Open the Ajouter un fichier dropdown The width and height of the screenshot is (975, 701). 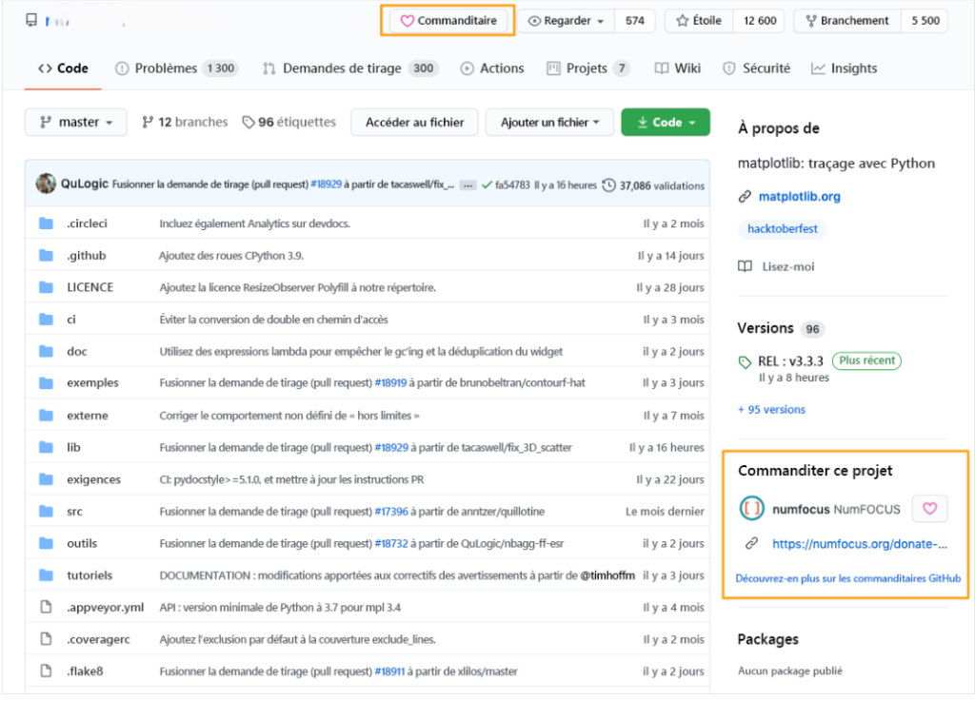tap(548, 123)
